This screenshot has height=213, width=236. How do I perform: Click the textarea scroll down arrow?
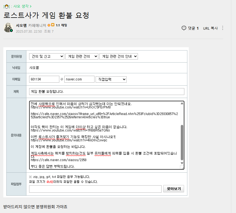[182, 163]
